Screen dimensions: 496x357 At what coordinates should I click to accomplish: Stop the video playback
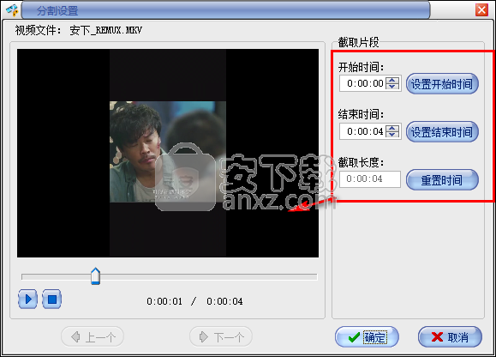coord(52,299)
